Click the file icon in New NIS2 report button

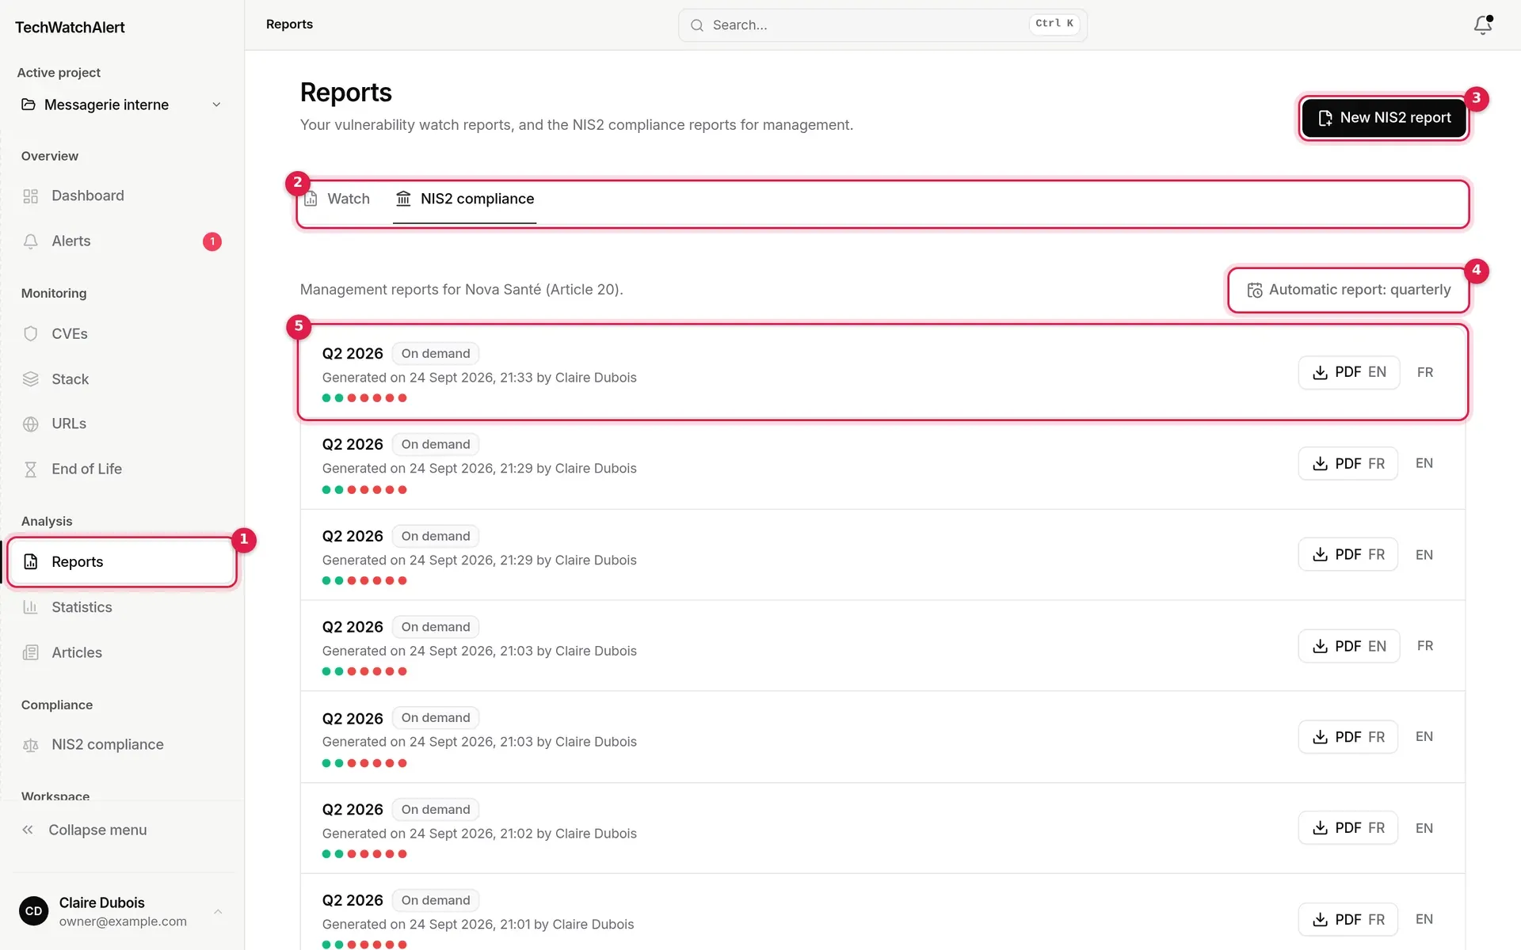pos(1325,118)
